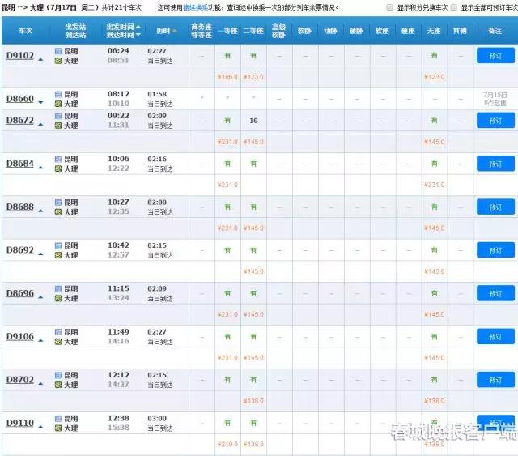Sort by 到达时间 column header

(x=123, y=35)
